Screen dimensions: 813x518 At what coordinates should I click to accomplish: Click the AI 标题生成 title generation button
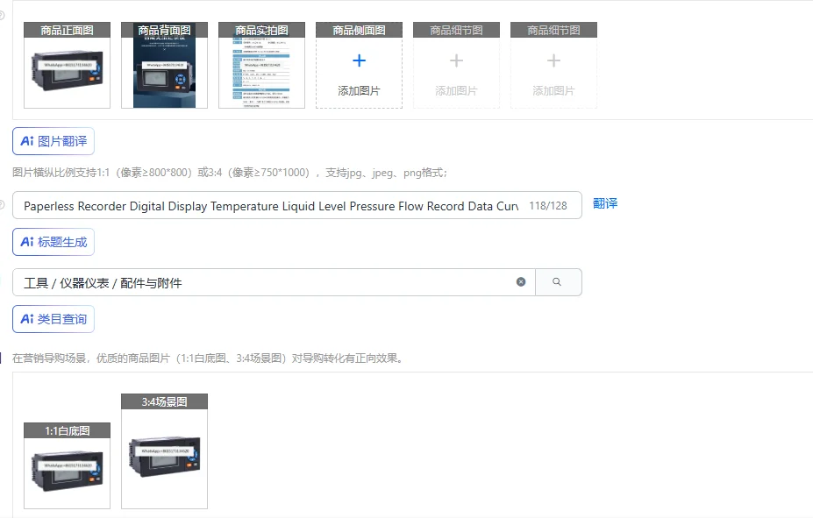53,241
